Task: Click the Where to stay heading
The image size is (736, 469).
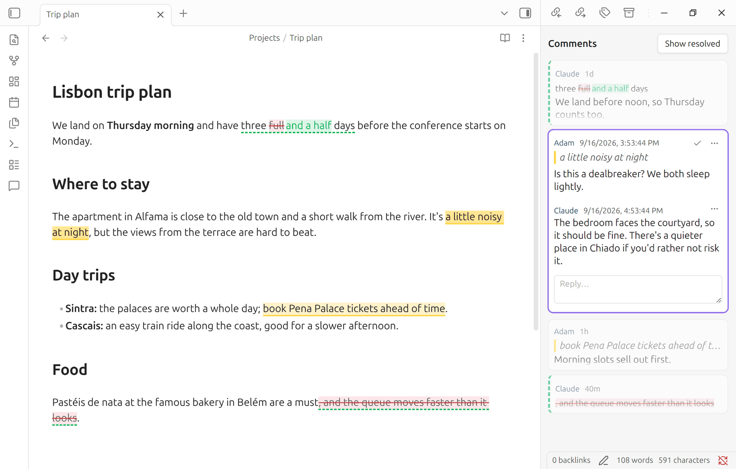Action: click(x=101, y=184)
